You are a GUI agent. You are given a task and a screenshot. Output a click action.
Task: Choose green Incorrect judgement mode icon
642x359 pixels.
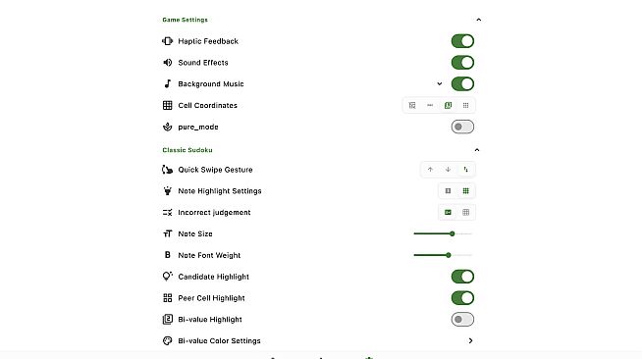click(x=448, y=212)
